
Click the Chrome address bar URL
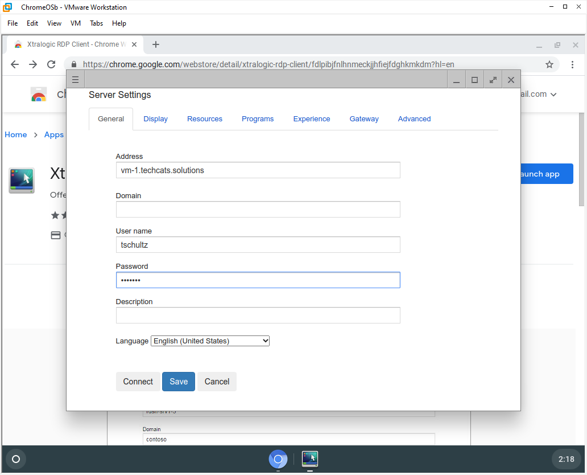(x=268, y=64)
